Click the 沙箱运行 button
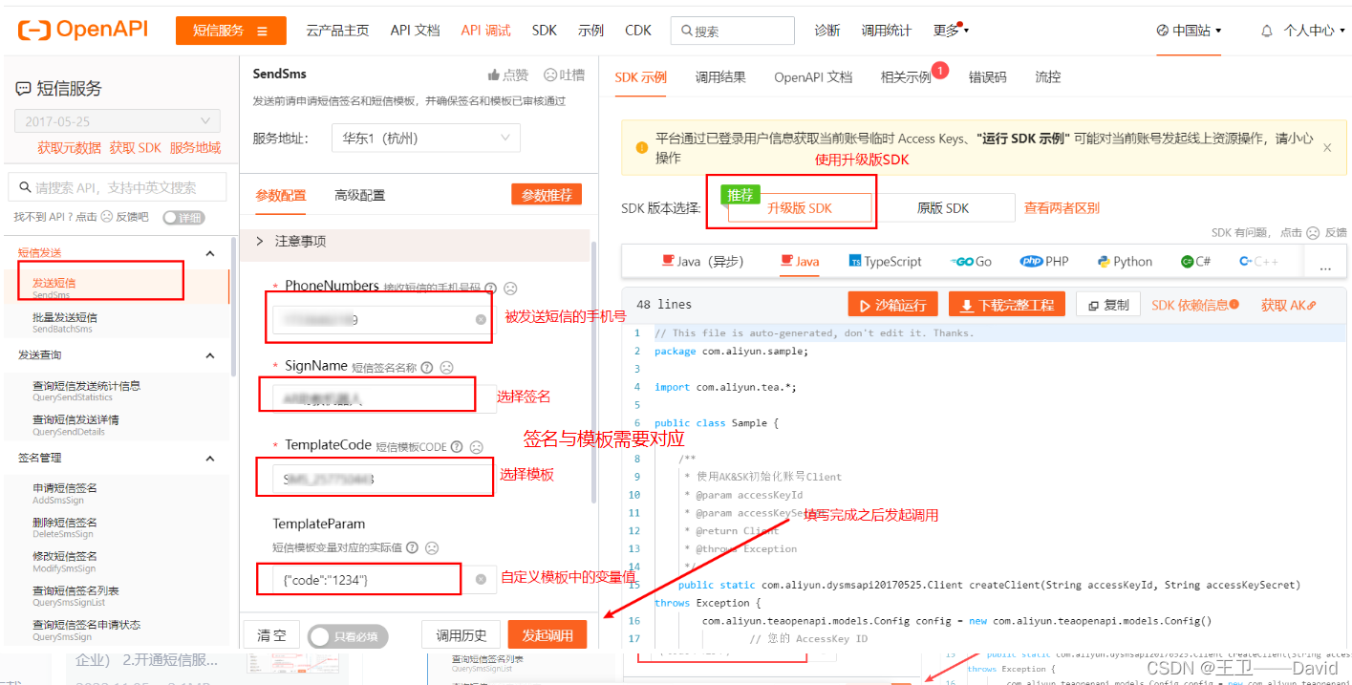This screenshot has width=1352, height=685. coord(892,305)
